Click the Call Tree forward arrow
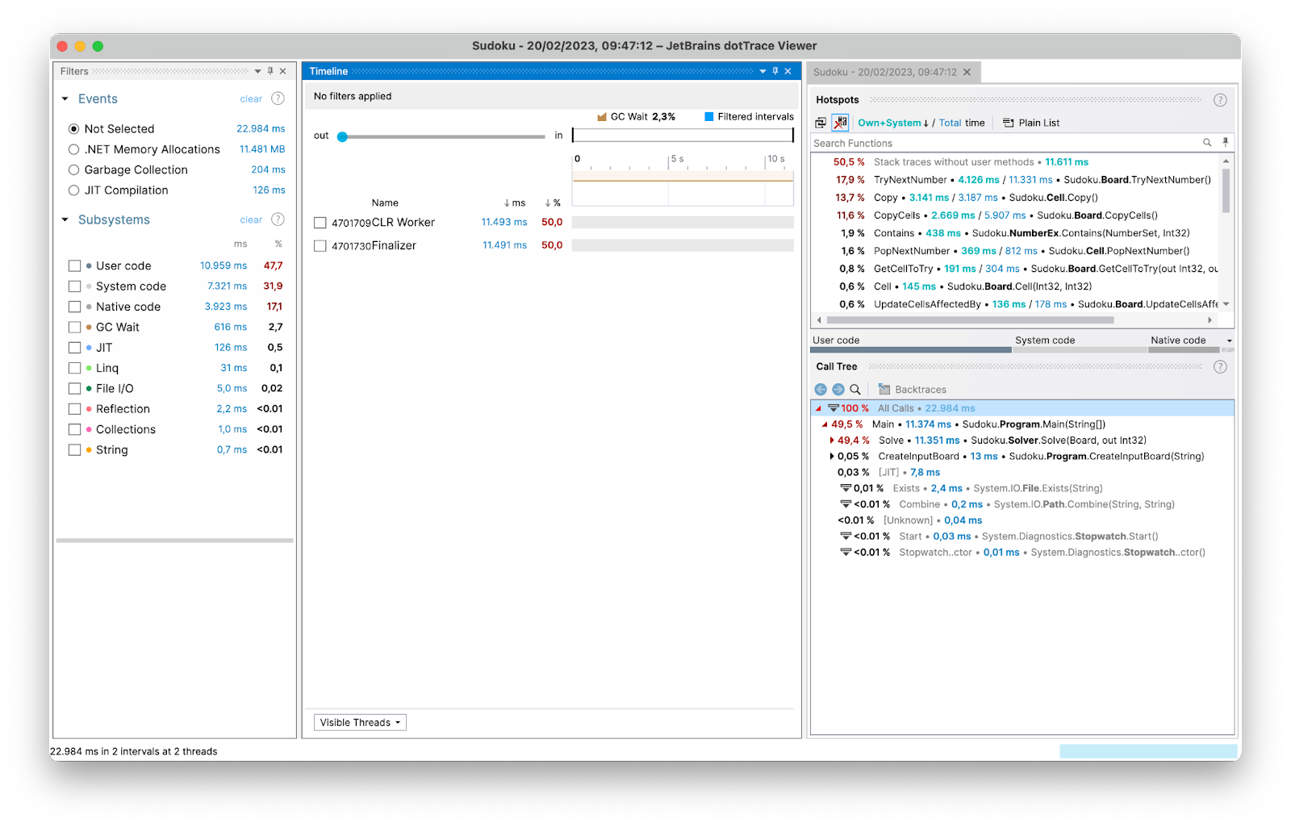Viewport: 1291px width, 827px height. pos(838,390)
